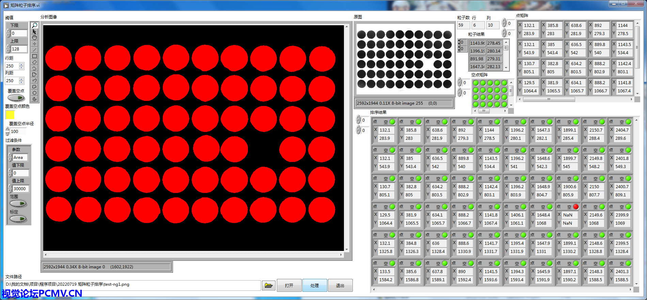This screenshot has height=300, width=647.
Task: Click the 上限 value field showing 128
Action: [19, 49]
